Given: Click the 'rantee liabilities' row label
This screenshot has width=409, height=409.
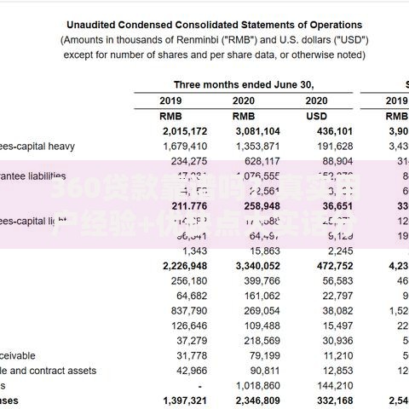Looking at the screenshot, I should click(x=32, y=176).
